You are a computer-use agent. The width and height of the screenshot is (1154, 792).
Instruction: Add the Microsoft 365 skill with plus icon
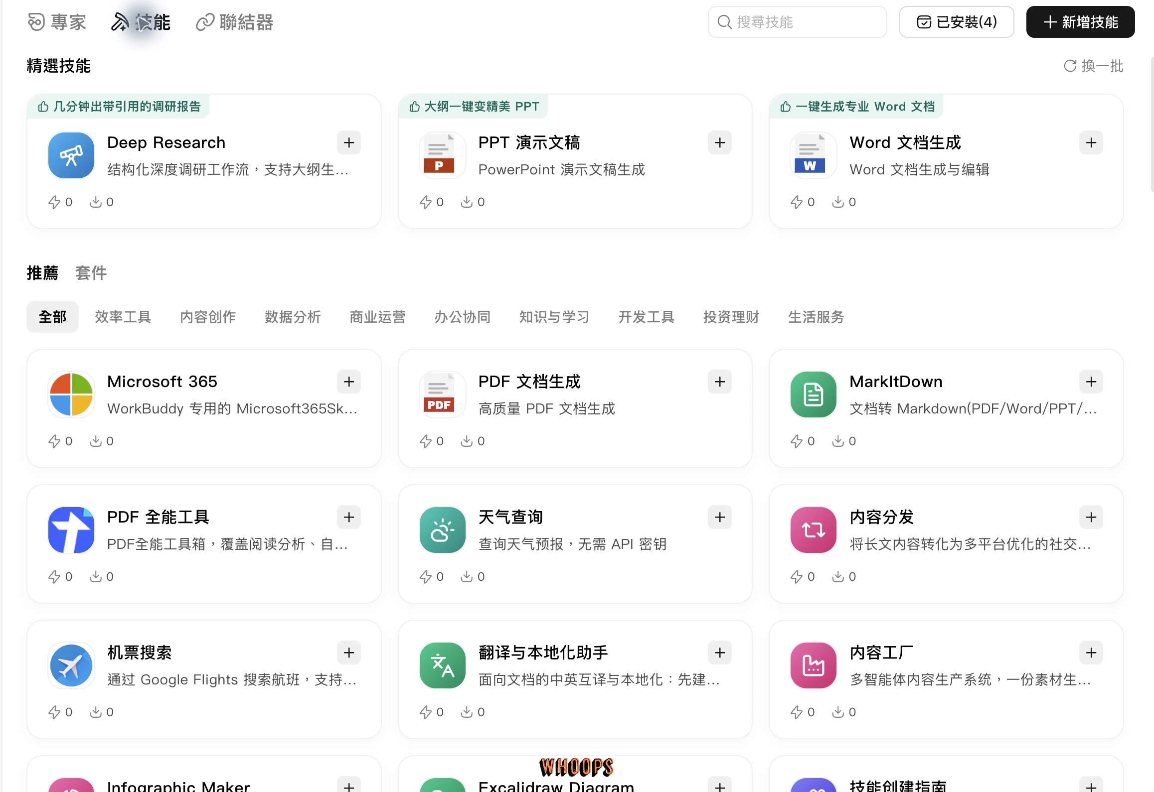click(x=348, y=382)
